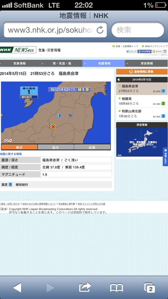This screenshot has height=299, width=168.
Task: Click the intensity 1 marker on map
Action: point(60,115)
